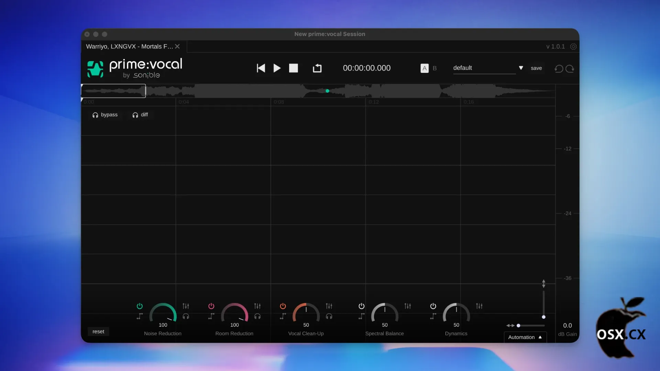660x371 pixels.
Task: Click the Room Reduction value 100
Action: [234, 325]
